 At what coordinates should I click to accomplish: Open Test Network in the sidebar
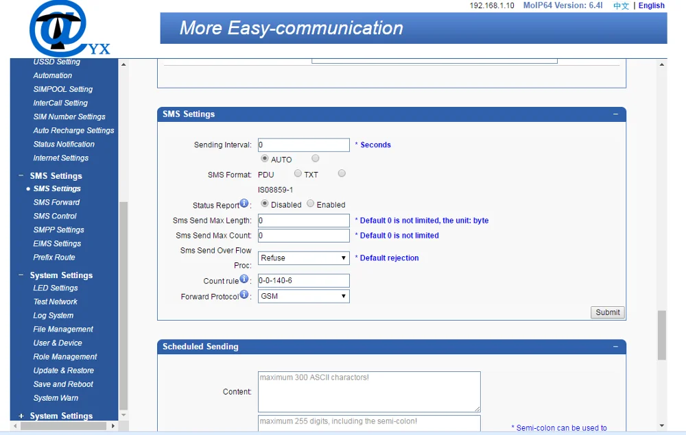coord(55,302)
